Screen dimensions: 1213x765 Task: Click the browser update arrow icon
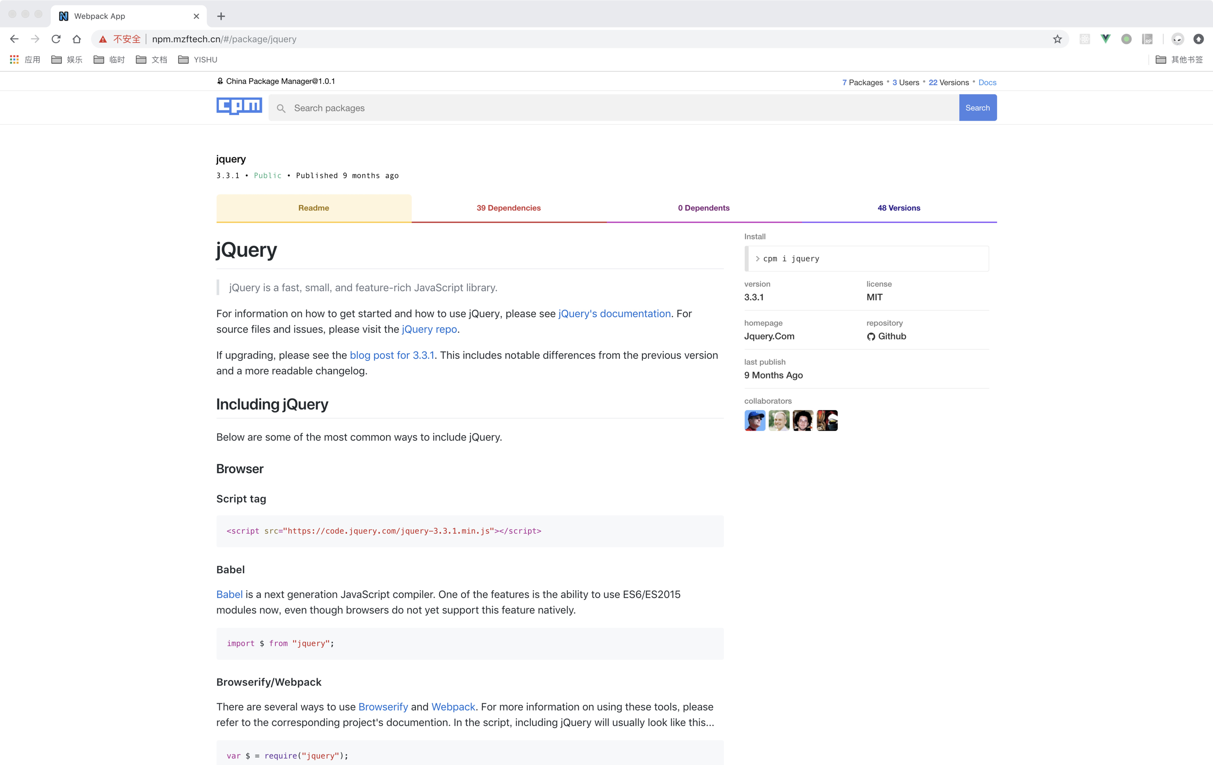pyautogui.click(x=1199, y=39)
